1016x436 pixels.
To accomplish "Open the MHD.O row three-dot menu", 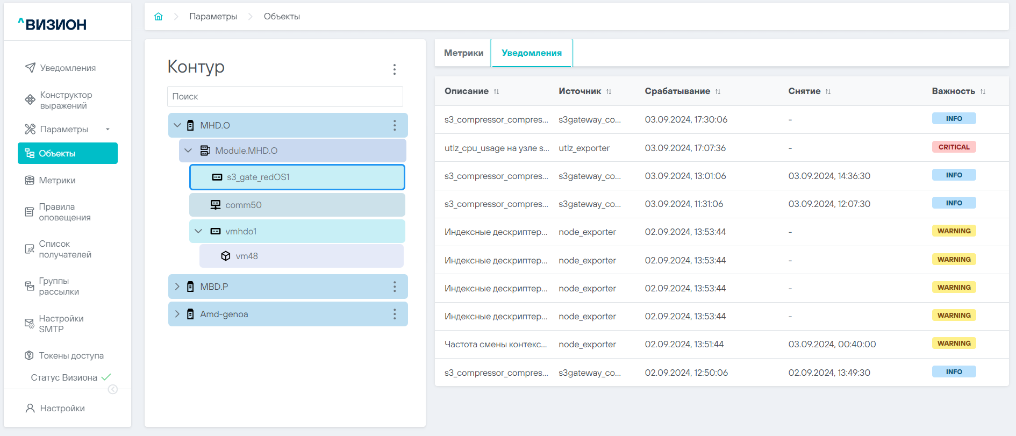I will [394, 125].
